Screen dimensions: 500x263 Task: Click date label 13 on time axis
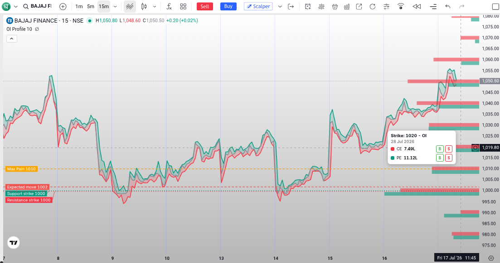coord(221,258)
